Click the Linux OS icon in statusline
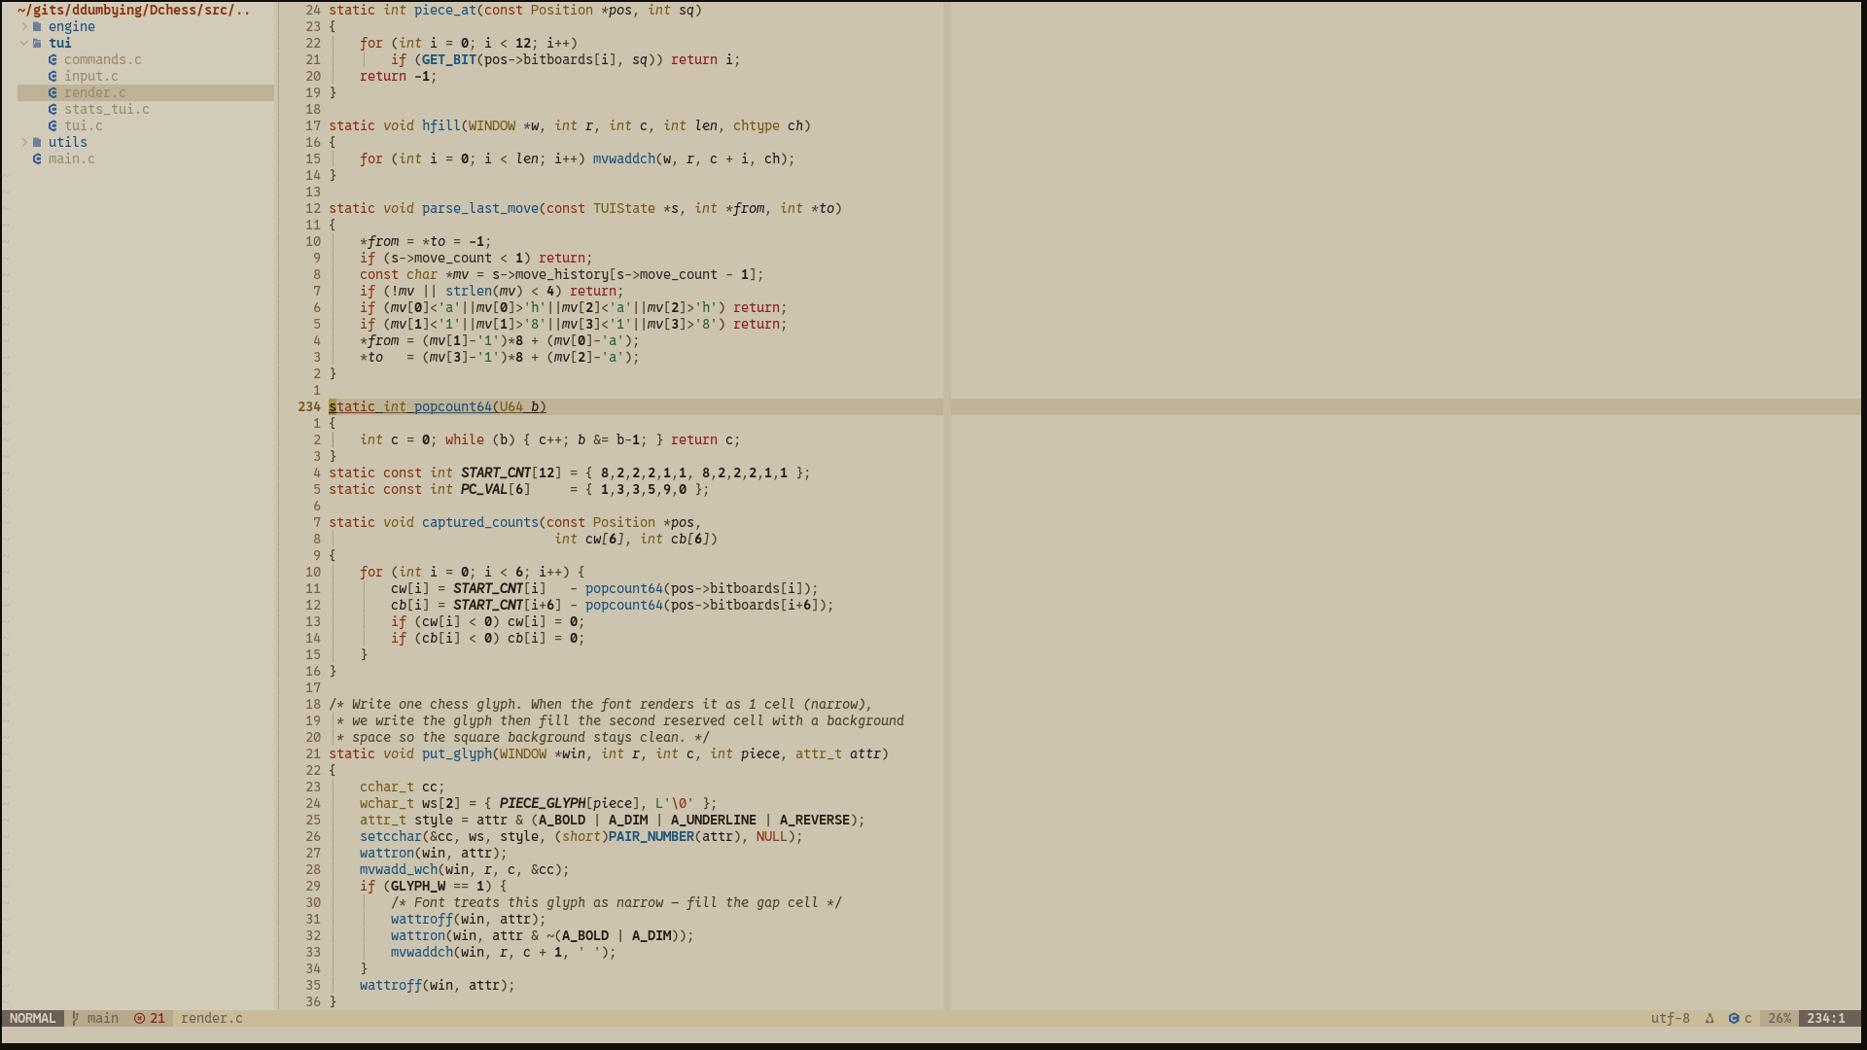This screenshot has width=1867, height=1050. [x=1709, y=1018]
